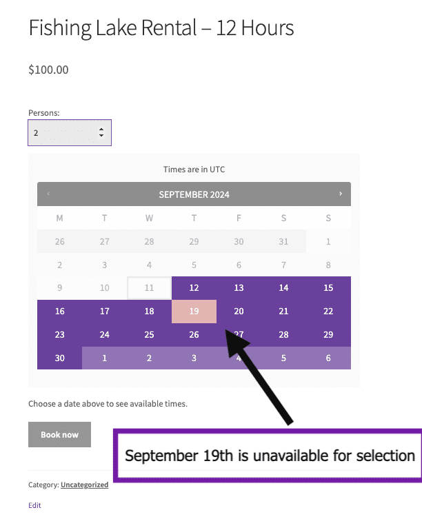
Task: Choose September 15 in the calendar
Action: [x=328, y=287]
